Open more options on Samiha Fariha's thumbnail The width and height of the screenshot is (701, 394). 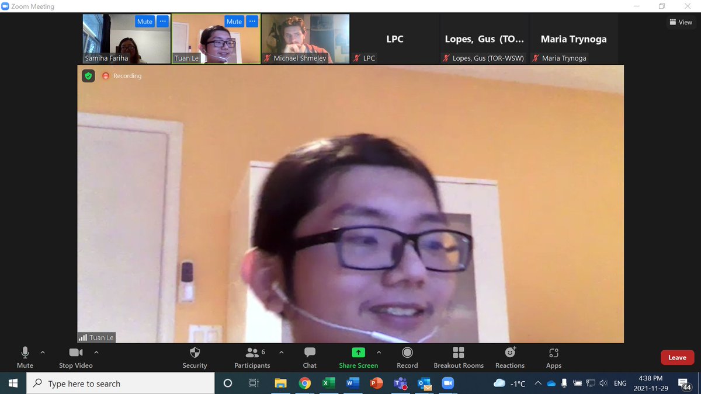click(x=163, y=22)
